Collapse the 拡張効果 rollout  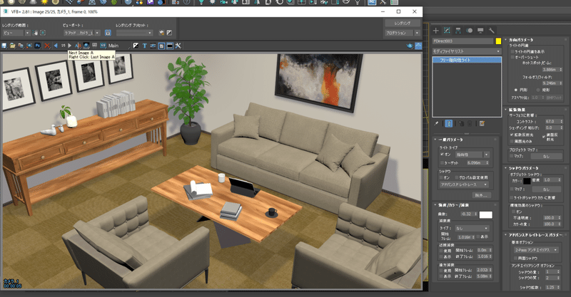[x=517, y=110]
